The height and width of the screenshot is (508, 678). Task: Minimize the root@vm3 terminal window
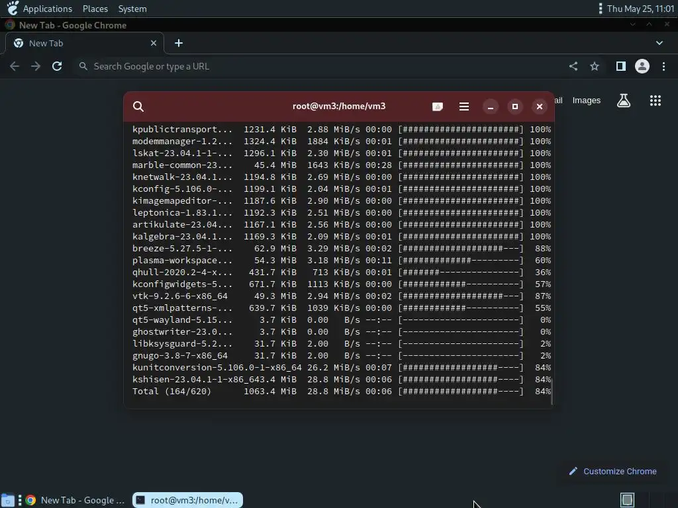[x=491, y=106]
